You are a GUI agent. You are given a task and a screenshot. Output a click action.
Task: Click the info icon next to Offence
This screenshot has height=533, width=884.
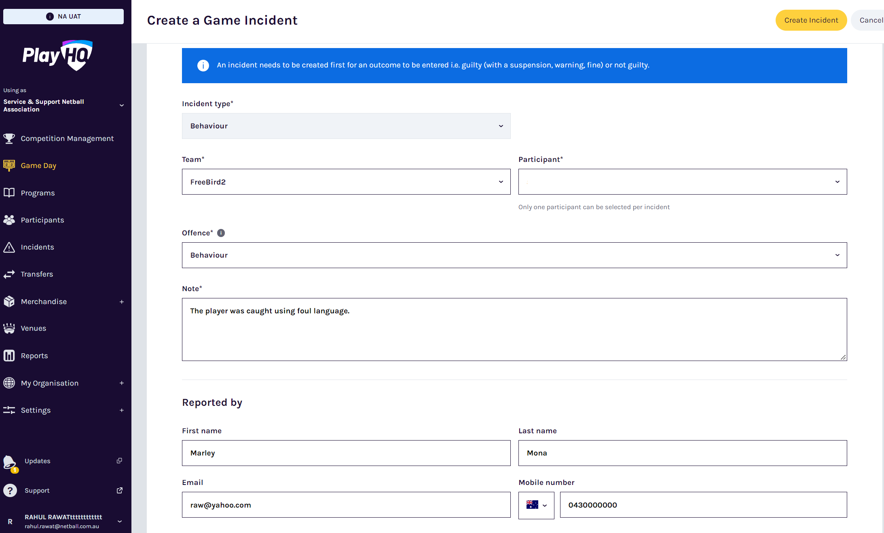pyautogui.click(x=221, y=233)
